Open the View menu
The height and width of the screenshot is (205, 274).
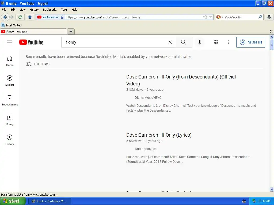click(x=22, y=10)
